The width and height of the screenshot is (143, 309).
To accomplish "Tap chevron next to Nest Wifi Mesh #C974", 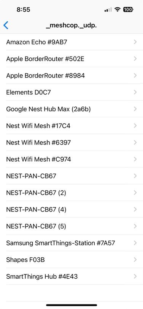I will click(x=135, y=159).
